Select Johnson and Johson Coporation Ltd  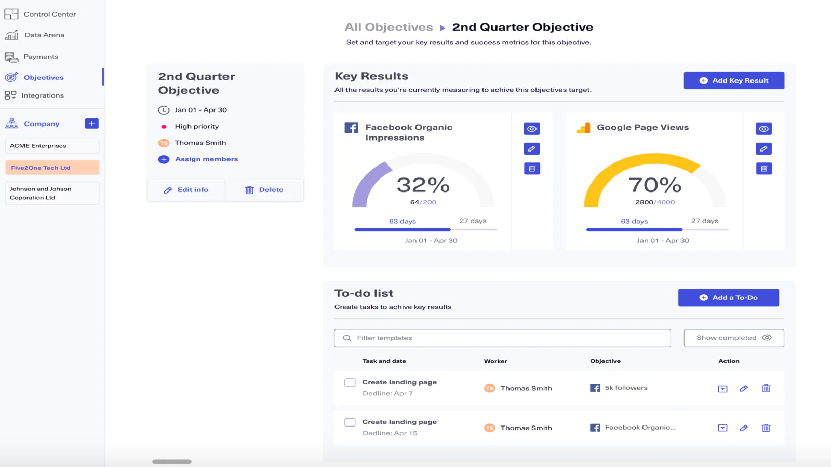(52, 193)
